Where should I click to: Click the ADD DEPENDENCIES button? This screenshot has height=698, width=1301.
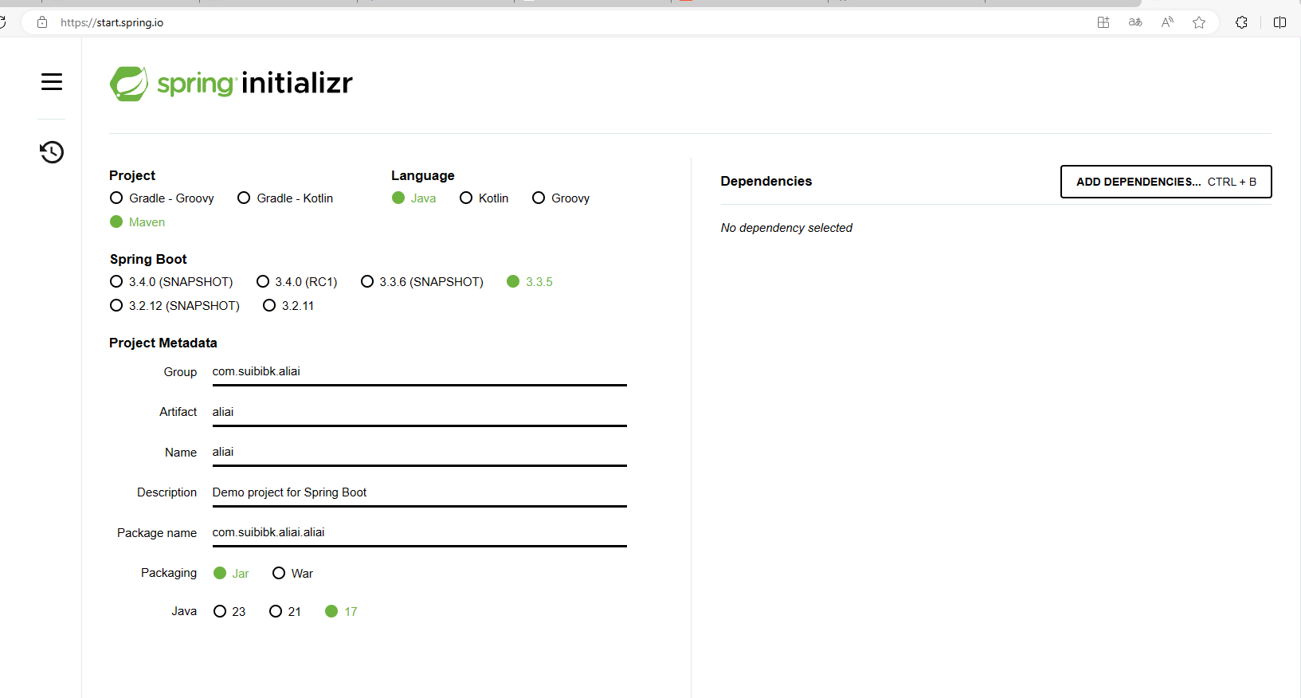1166,182
